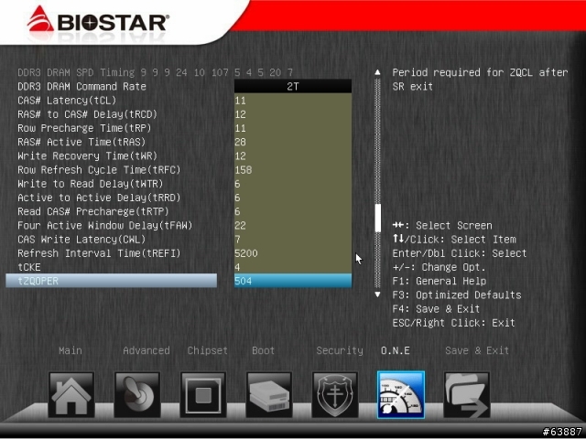Edit the Write Recovery Time value 12

tap(293, 155)
